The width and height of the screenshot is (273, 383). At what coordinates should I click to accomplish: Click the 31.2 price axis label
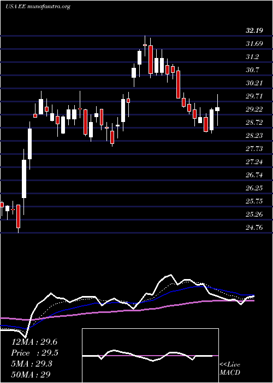253,57
